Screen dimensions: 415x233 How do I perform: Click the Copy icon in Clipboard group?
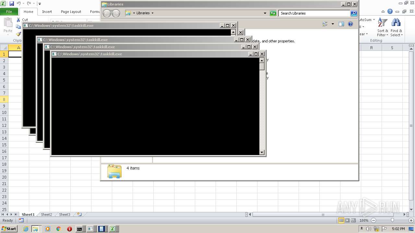click(18, 27)
